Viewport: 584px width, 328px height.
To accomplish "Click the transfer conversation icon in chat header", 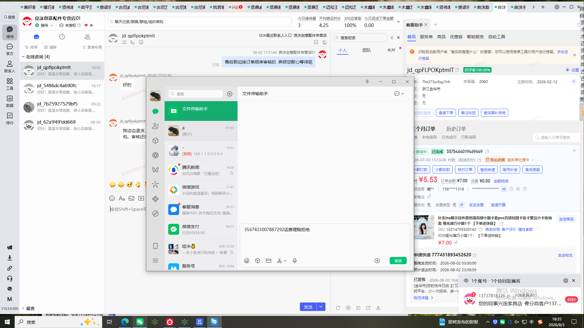I will coord(124,43).
